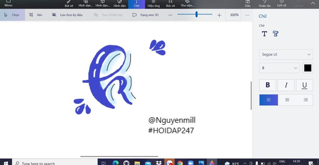Image resolution: width=319 pixels, height=165 pixels.
Task: Launch Microsoft Edge from the taskbar
Action: [116, 163]
